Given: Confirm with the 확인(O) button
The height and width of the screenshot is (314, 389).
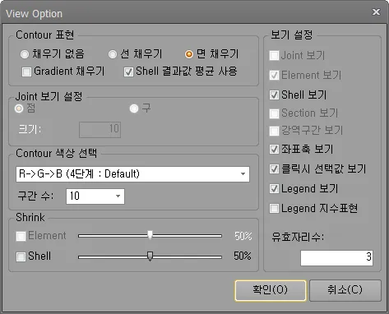Looking at the screenshot, I should tap(271, 290).
